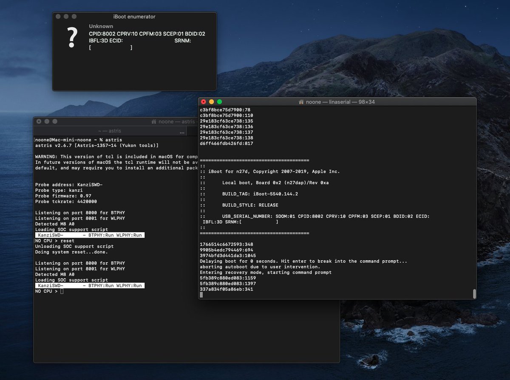The image size is (510, 380).
Task: Click '5fb389c880ed083:1159' log line
Action: point(228,278)
